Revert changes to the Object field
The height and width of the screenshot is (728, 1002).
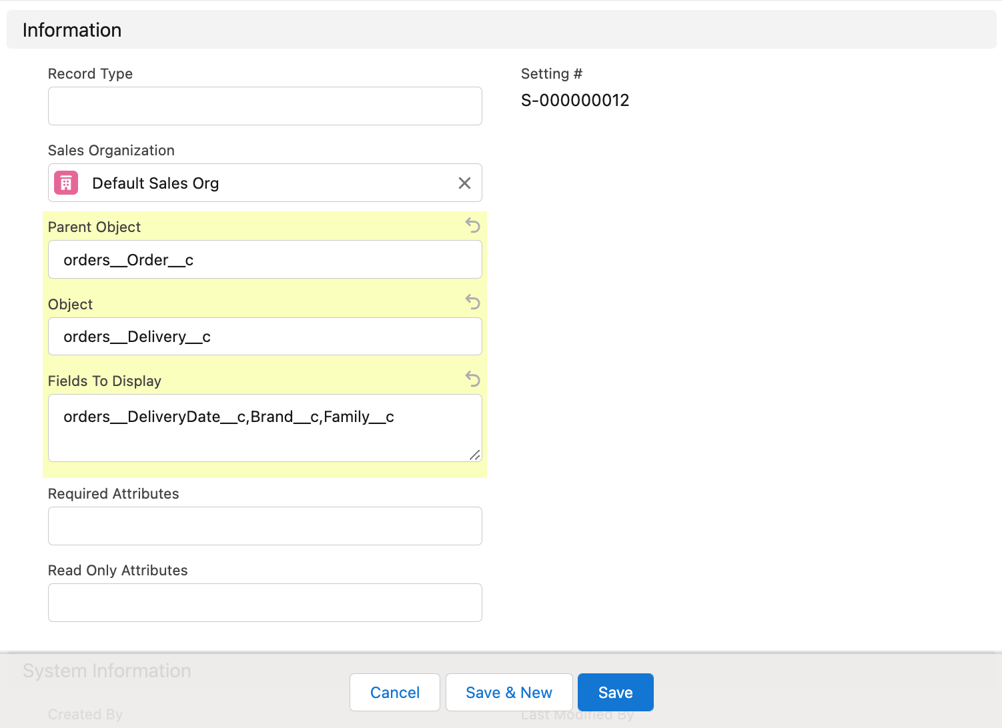tap(472, 303)
